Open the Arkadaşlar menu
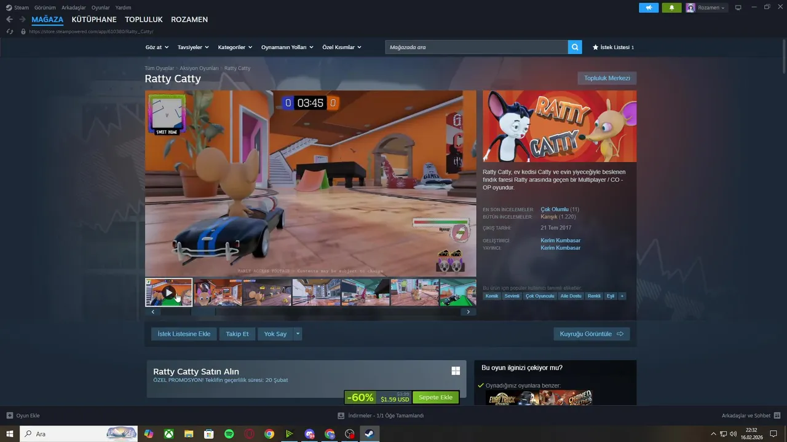 click(74, 7)
